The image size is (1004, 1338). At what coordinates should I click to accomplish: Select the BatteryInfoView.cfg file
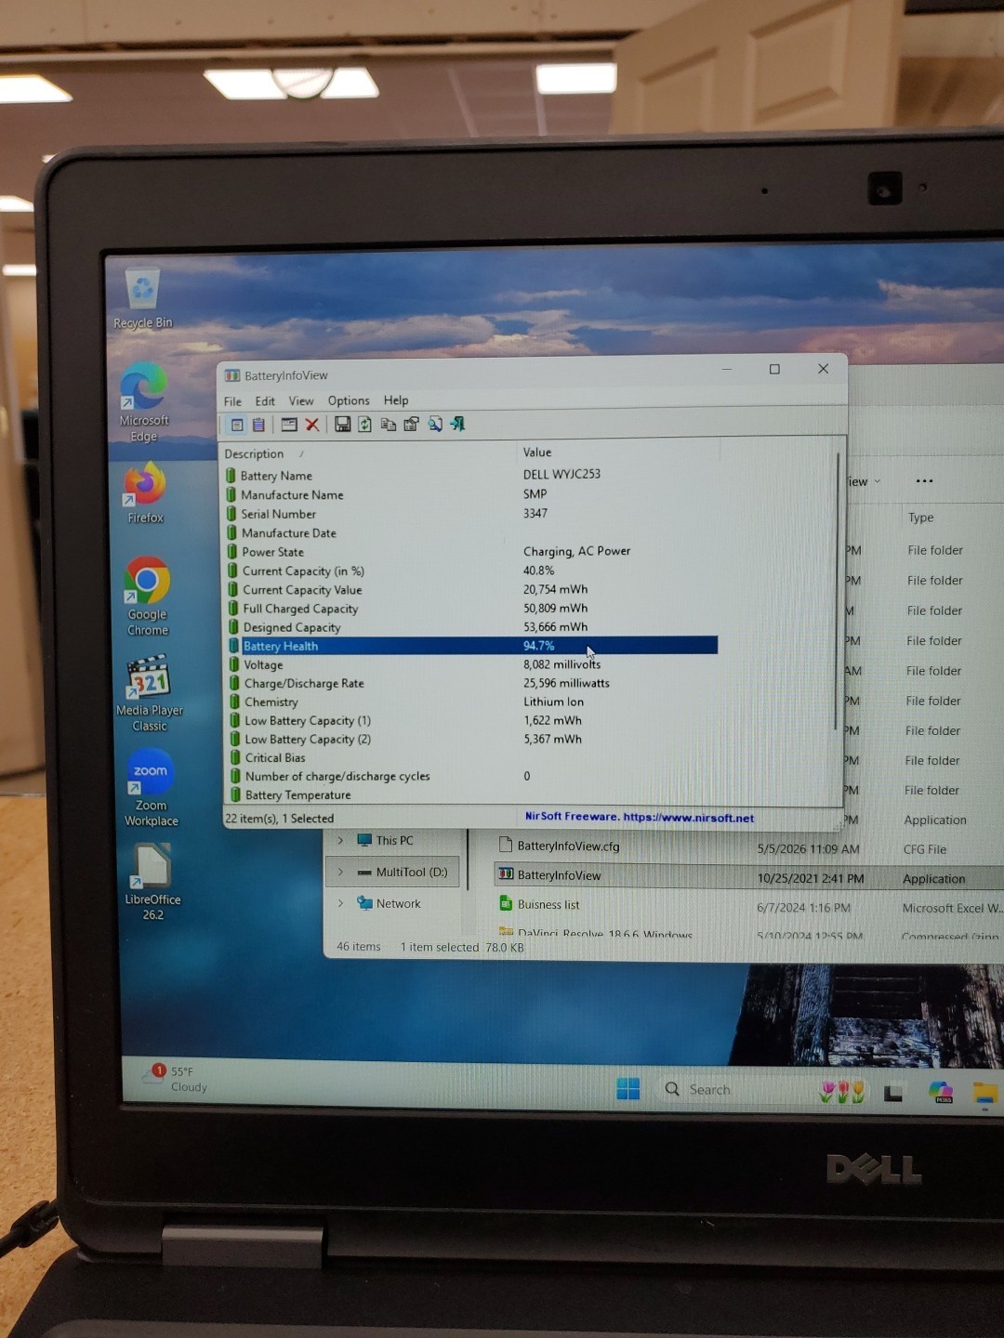(x=559, y=846)
